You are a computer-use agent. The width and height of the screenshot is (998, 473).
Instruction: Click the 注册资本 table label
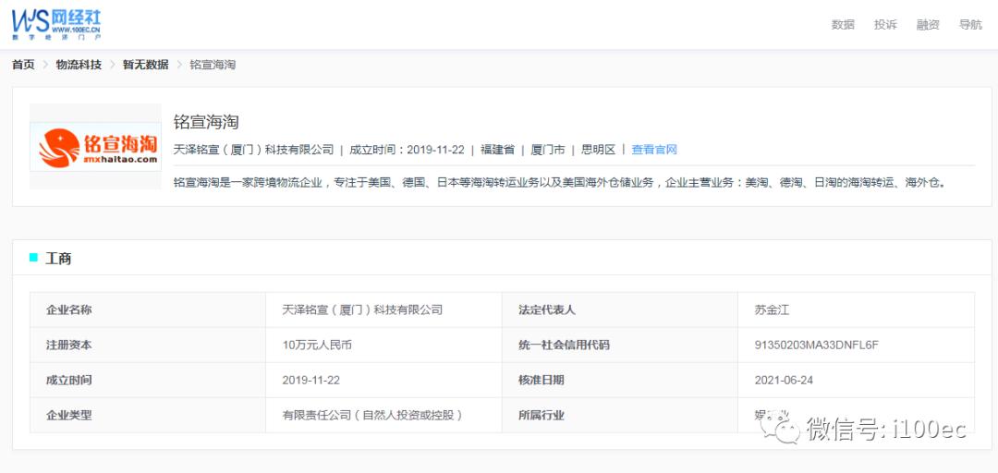point(68,345)
